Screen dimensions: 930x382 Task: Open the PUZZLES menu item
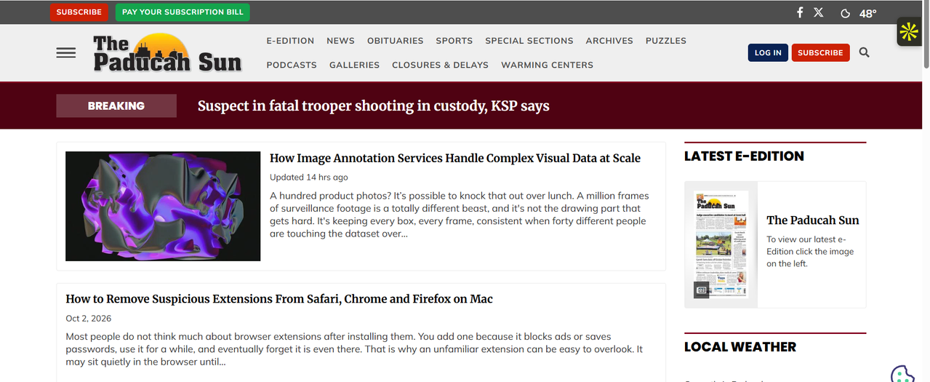coord(666,41)
